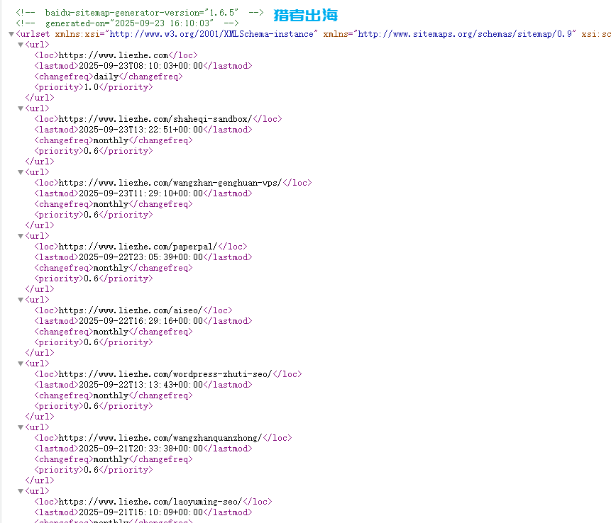Click the lastmod value 2025-09-22T13:13:43+00:00
The height and width of the screenshot is (523, 611).
pos(141,386)
